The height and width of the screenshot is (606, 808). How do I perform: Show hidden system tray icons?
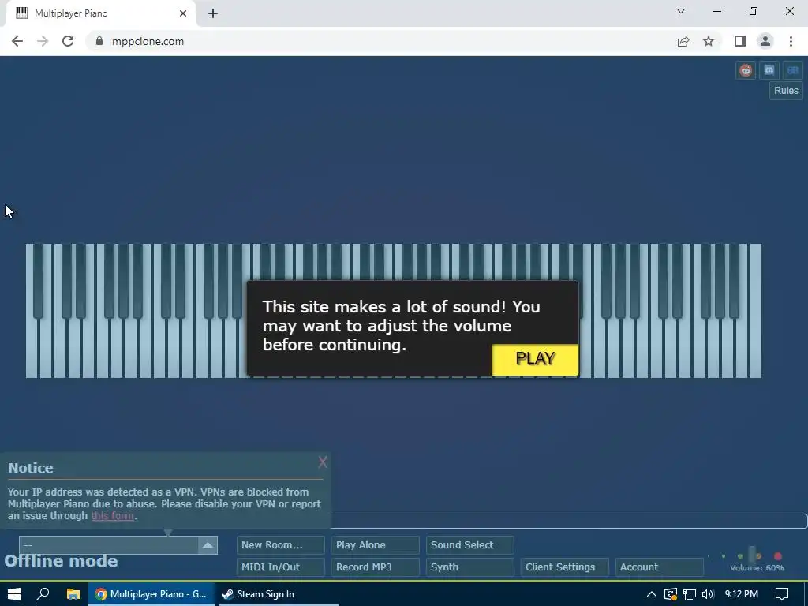[x=651, y=594]
